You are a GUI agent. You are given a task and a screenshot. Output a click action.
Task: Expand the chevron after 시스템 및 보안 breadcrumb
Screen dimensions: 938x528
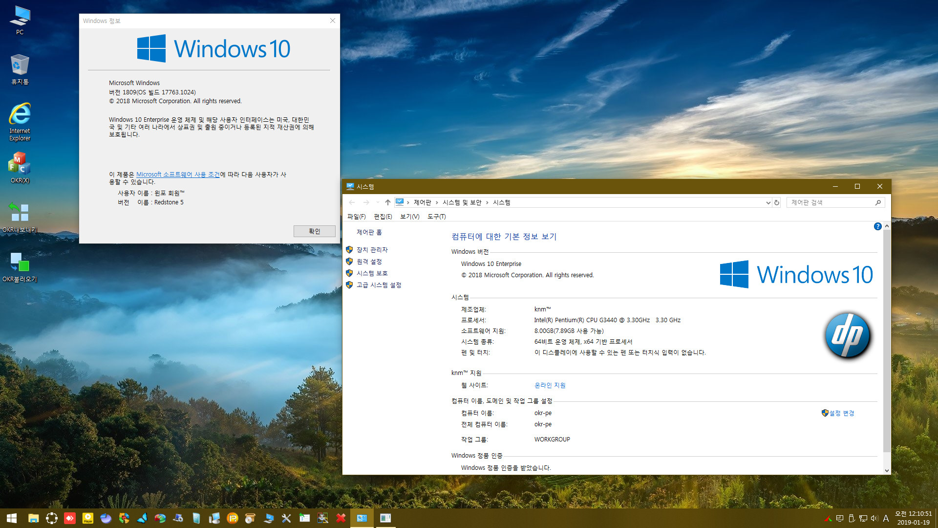pyautogui.click(x=487, y=202)
